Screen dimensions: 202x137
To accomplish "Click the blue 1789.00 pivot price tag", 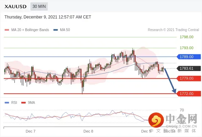I will pos(189,57).
